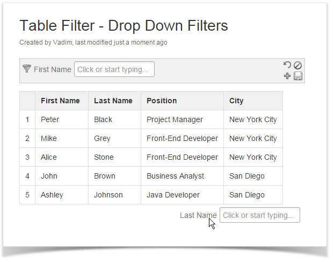Click the plus icon to add filter

(287, 76)
